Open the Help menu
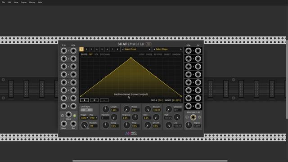The width and height of the screenshot is (288, 162). point(40,2)
